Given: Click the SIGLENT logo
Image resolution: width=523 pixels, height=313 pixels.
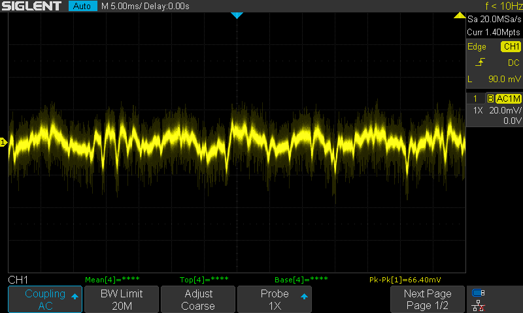Looking at the screenshot, I should tap(31, 6).
